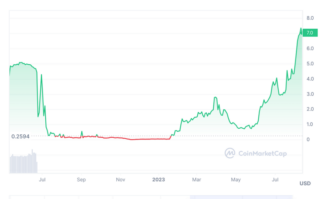Select the 2023 year marker on time axis

(158, 179)
